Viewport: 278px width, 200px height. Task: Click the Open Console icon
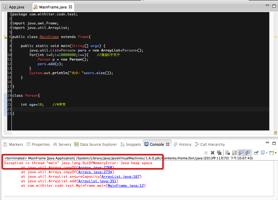pos(272,153)
